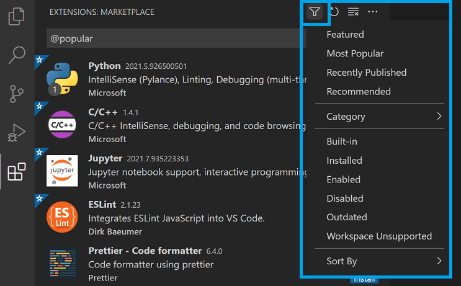The image size is (461, 286).
Task: Click the @popular search field
Action: pyautogui.click(x=176, y=38)
